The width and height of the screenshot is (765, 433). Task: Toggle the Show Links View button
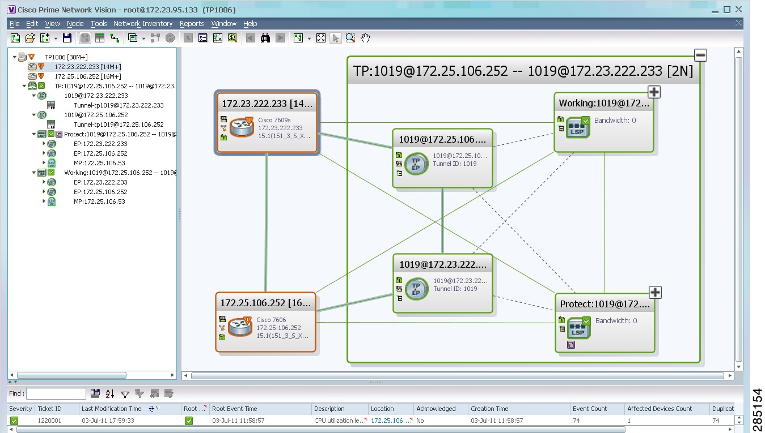click(115, 38)
